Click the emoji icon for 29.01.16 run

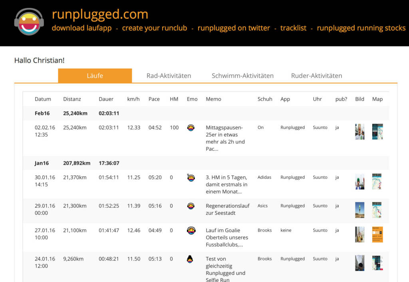coord(191,206)
